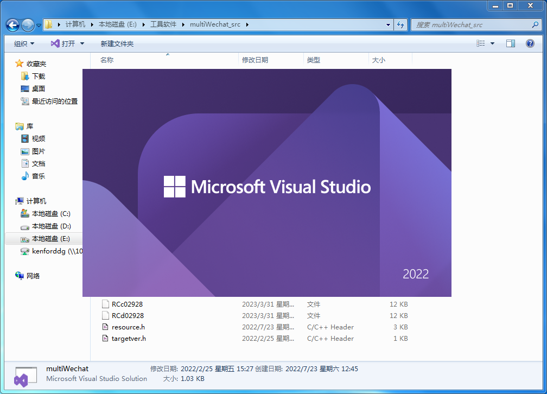Click the 网络 globe icon
The width and height of the screenshot is (547, 394).
(19, 276)
